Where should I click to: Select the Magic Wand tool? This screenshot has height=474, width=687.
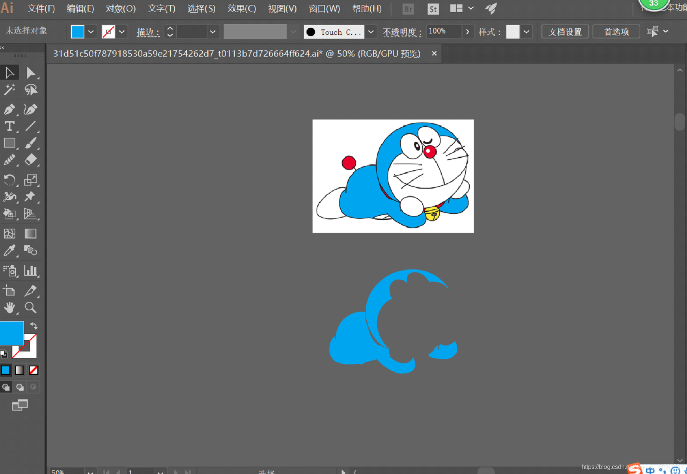click(10, 89)
